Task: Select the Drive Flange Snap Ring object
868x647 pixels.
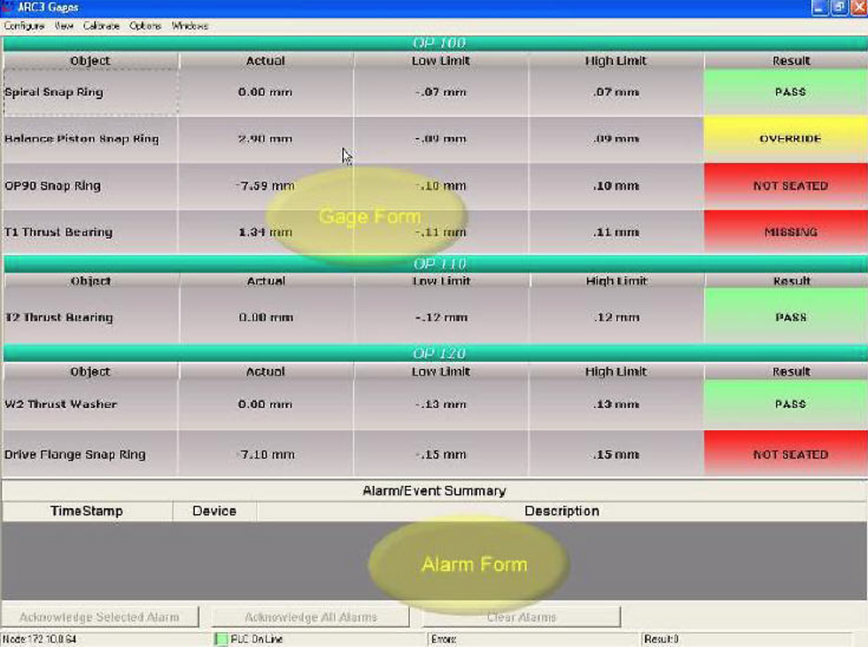Action: coord(90,455)
